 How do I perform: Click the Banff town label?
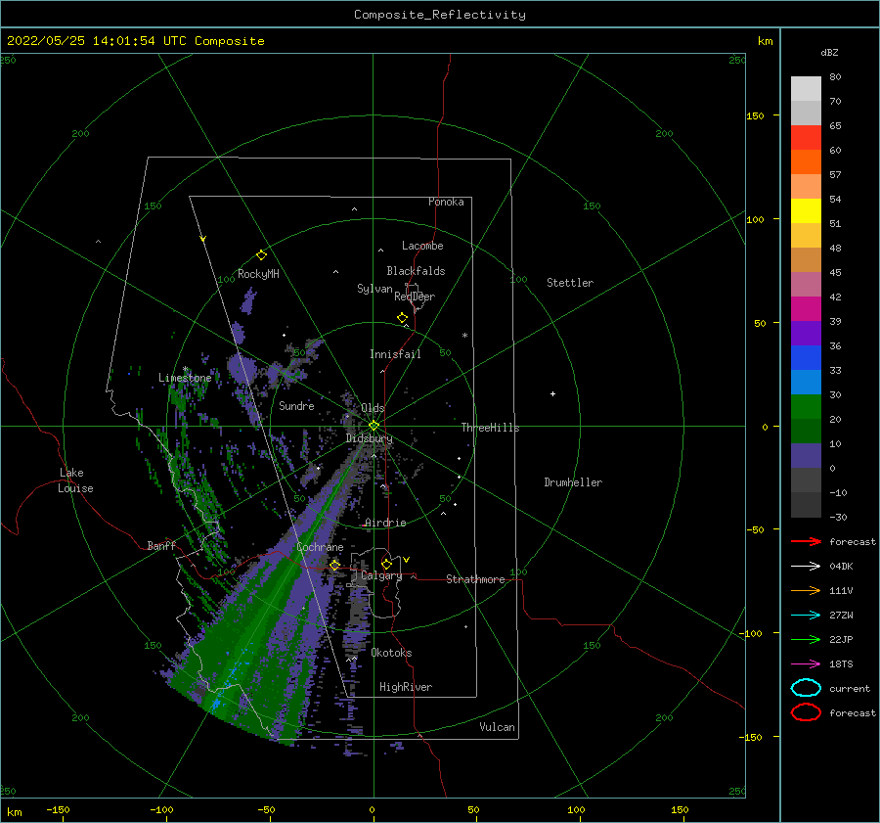[161, 545]
